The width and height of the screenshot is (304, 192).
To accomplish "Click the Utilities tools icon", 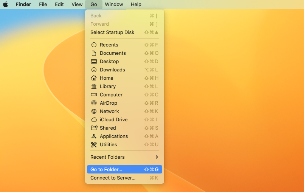I will click(x=94, y=144).
